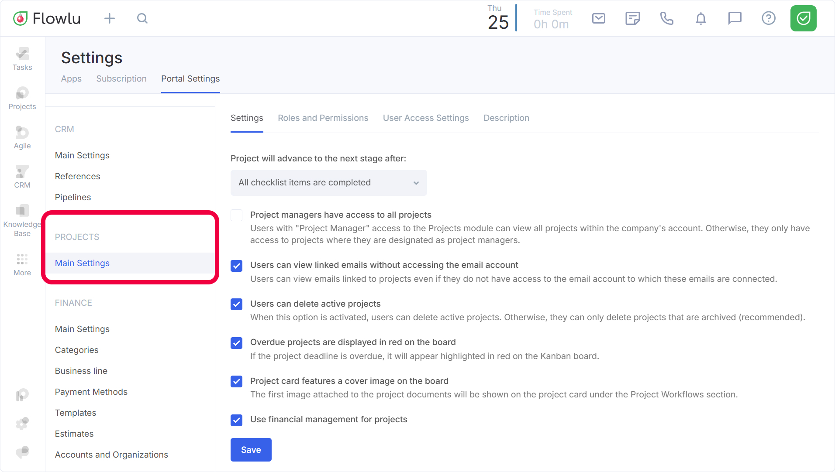Image resolution: width=835 pixels, height=472 pixels.
Task: Click the help question mark icon
Action: pyautogui.click(x=768, y=18)
